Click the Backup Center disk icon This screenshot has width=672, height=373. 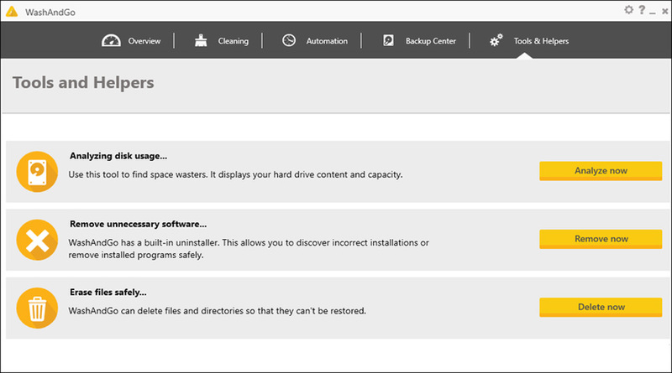[388, 40]
